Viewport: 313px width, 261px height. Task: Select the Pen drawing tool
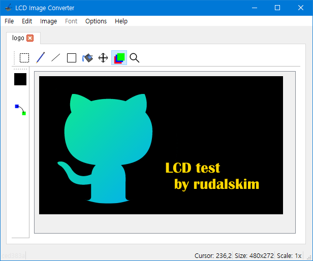[40, 58]
